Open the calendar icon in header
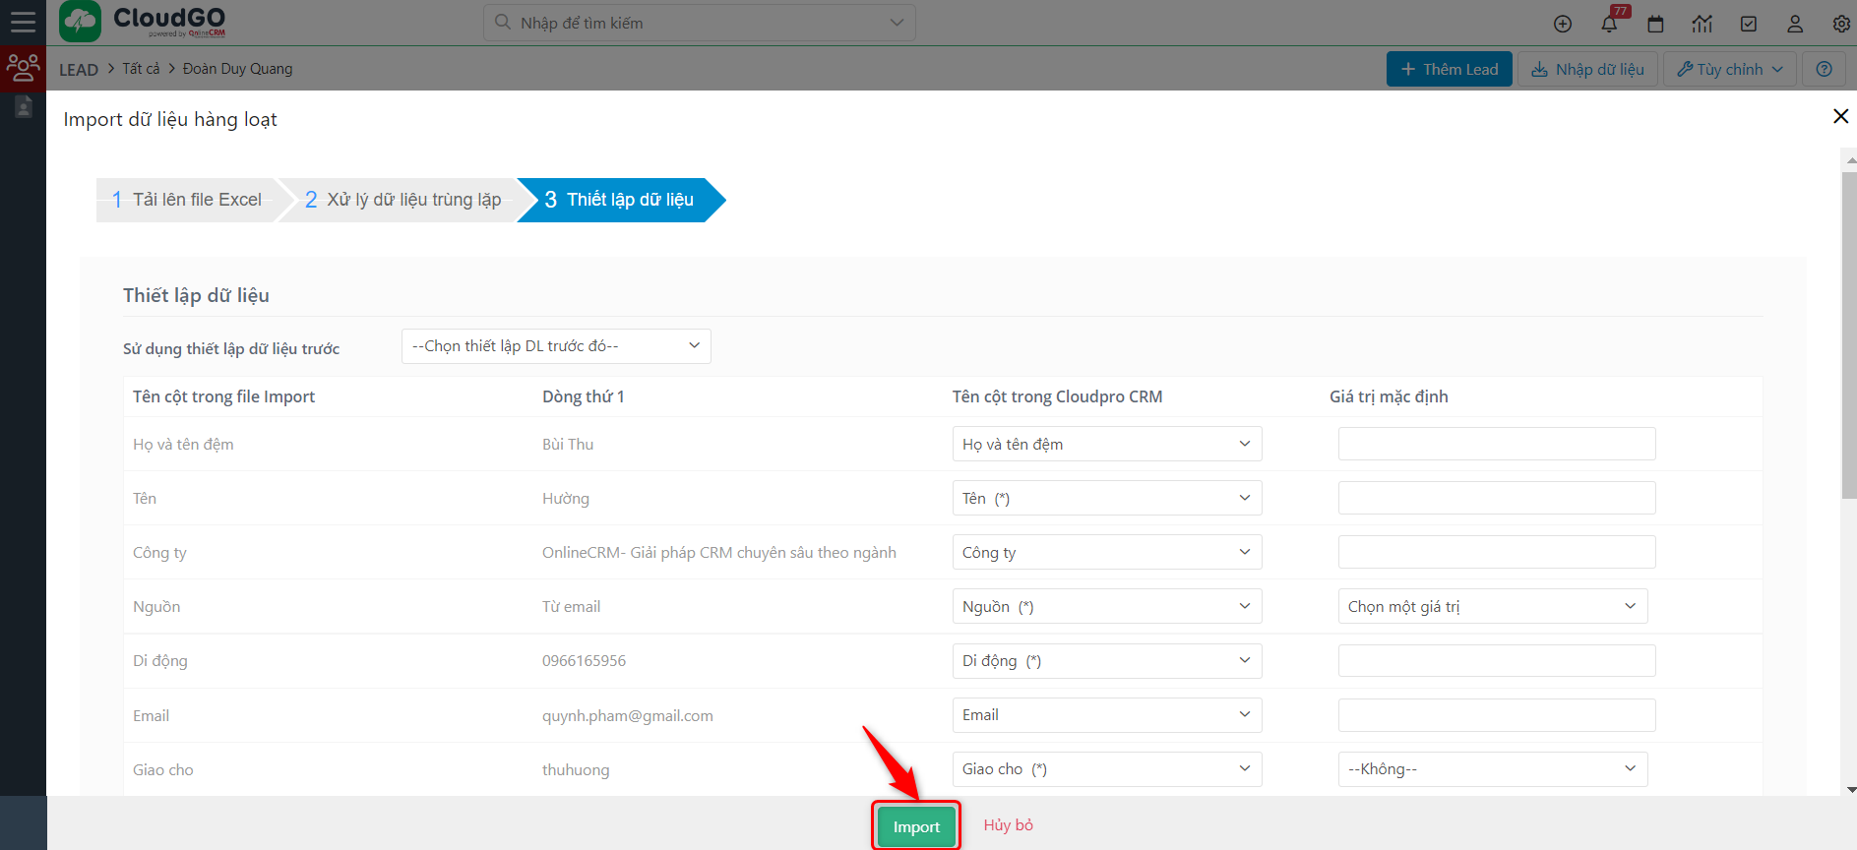Screen dimensions: 1857x850 click(x=1655, y=24)
